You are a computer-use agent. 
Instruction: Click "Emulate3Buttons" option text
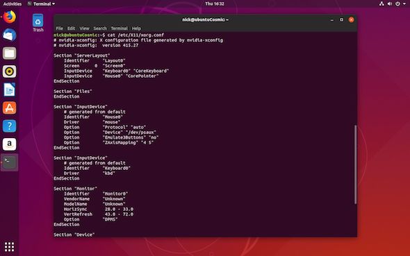124,137
